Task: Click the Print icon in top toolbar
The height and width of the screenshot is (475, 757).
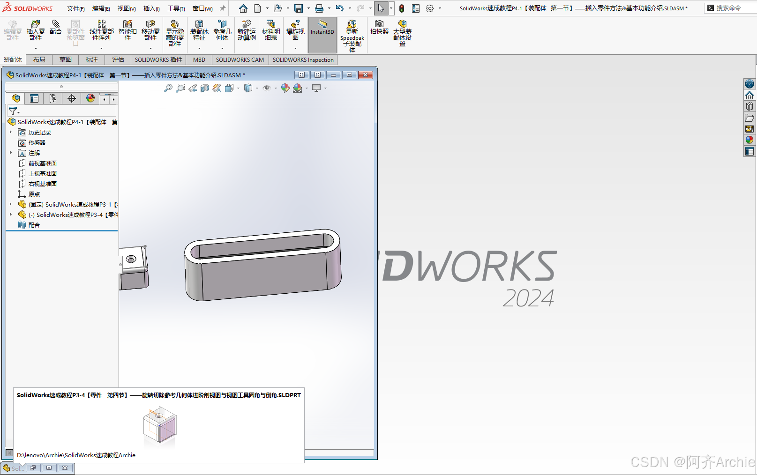Action: pyautogui.click(x=319, y=8)
